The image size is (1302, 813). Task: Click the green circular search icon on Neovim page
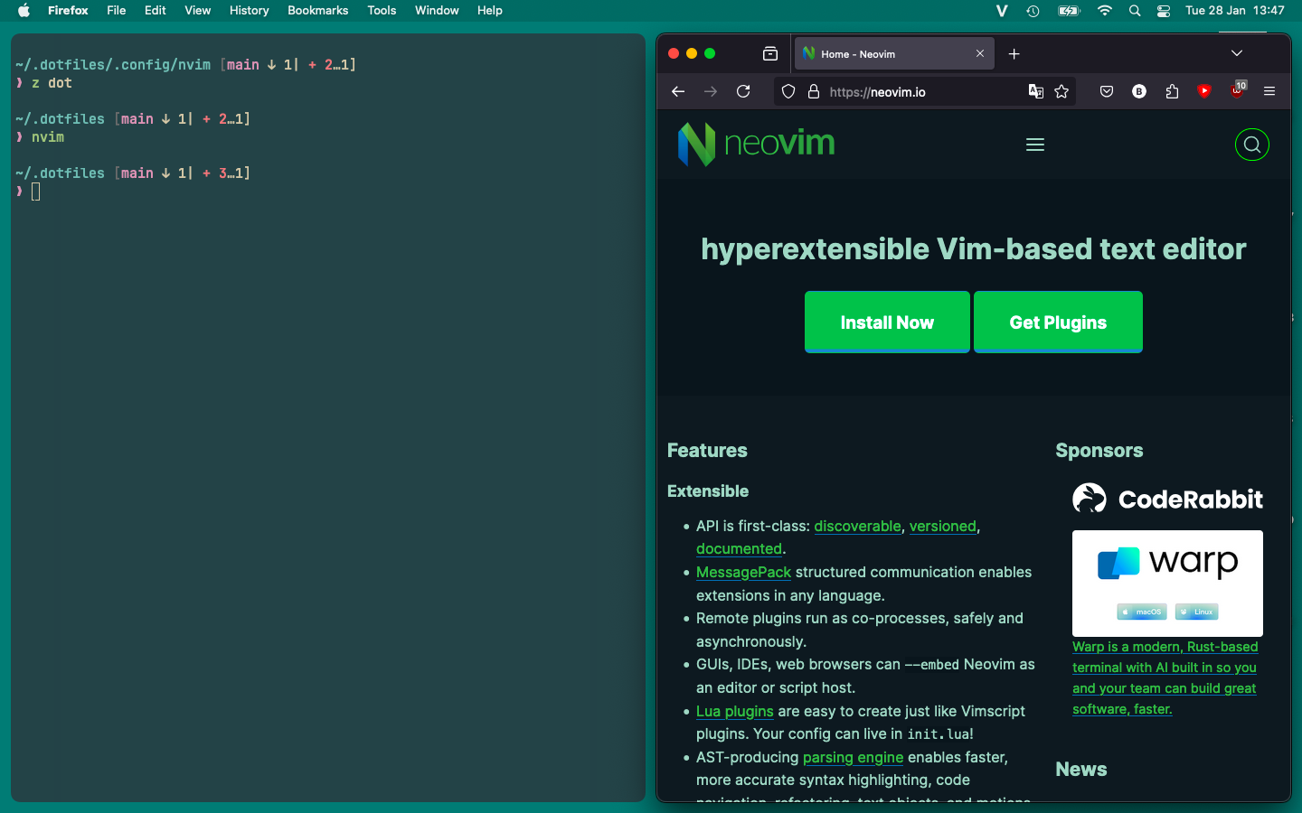(x=1252, y=145)
